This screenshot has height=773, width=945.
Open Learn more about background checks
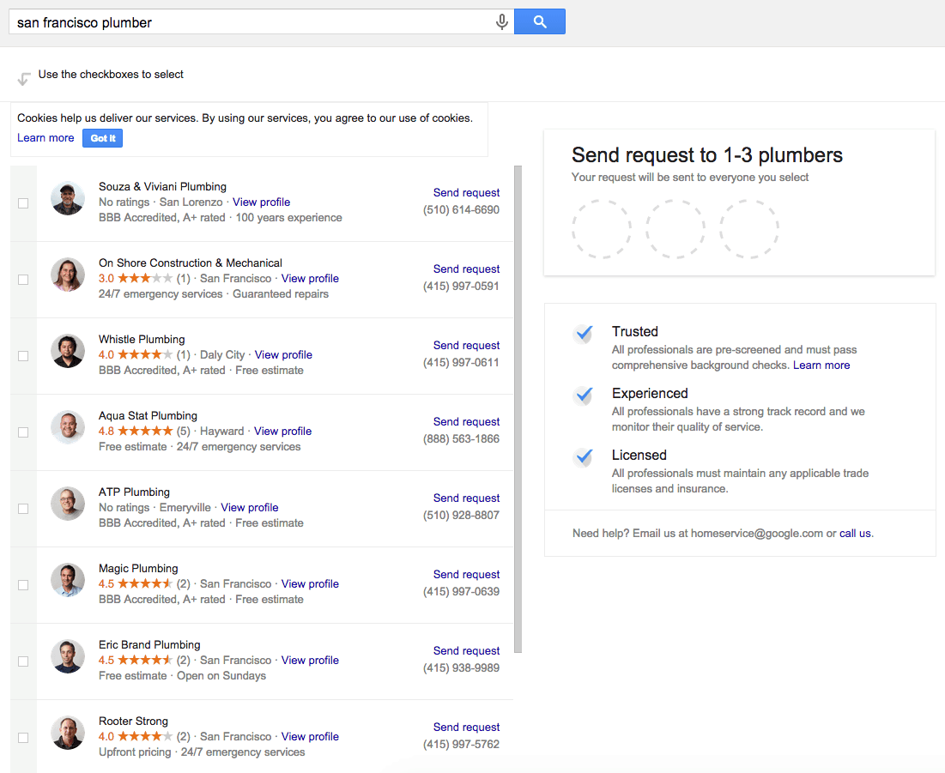click(x=821, y=365)
